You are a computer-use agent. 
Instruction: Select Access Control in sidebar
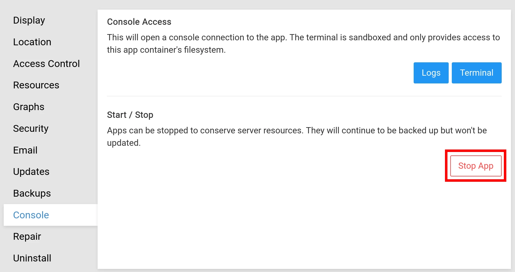click(46, 64)
